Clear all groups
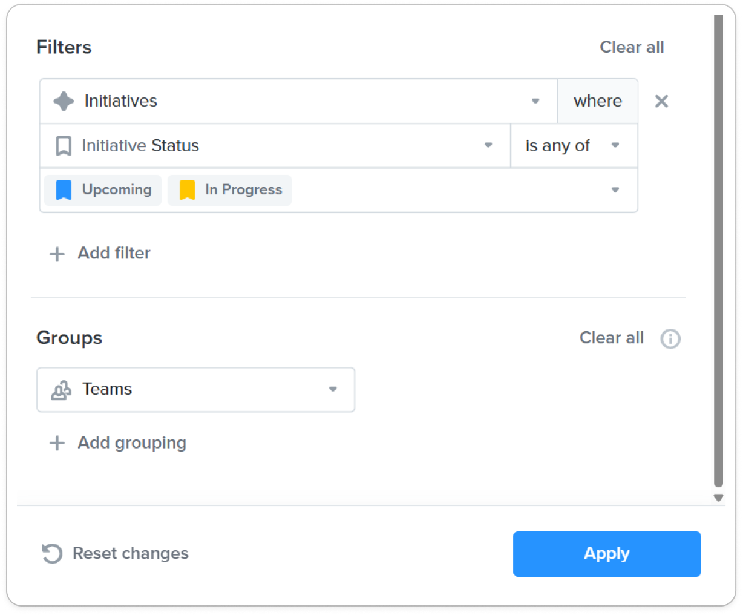This screenshot has width=743, height=615. [x=611, y=338]
